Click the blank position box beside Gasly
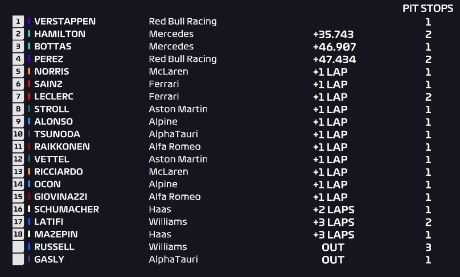This screenshot has width=460, height=277. [x=18, y=259]
